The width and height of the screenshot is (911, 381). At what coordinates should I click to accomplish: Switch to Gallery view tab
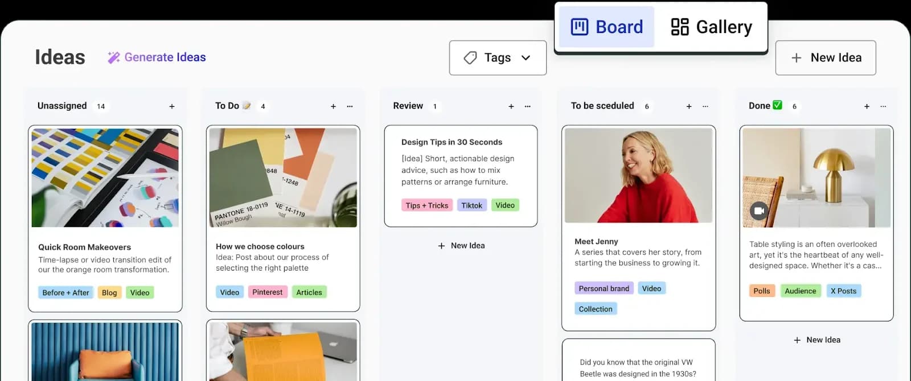pyautogui.click(x=712, y=27)
